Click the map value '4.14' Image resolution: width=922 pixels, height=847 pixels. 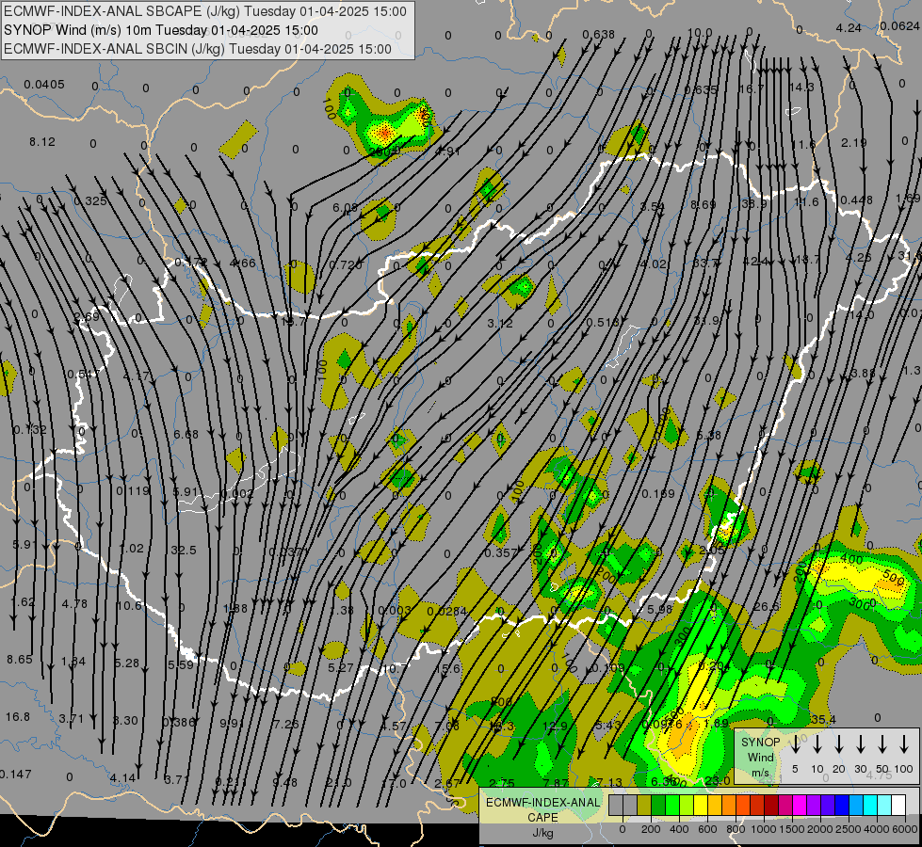click(122, 778)
